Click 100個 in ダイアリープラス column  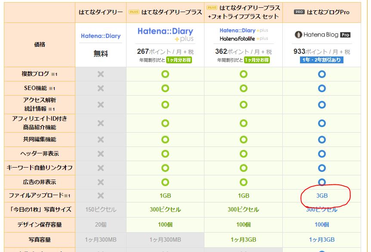pos(165,224)
